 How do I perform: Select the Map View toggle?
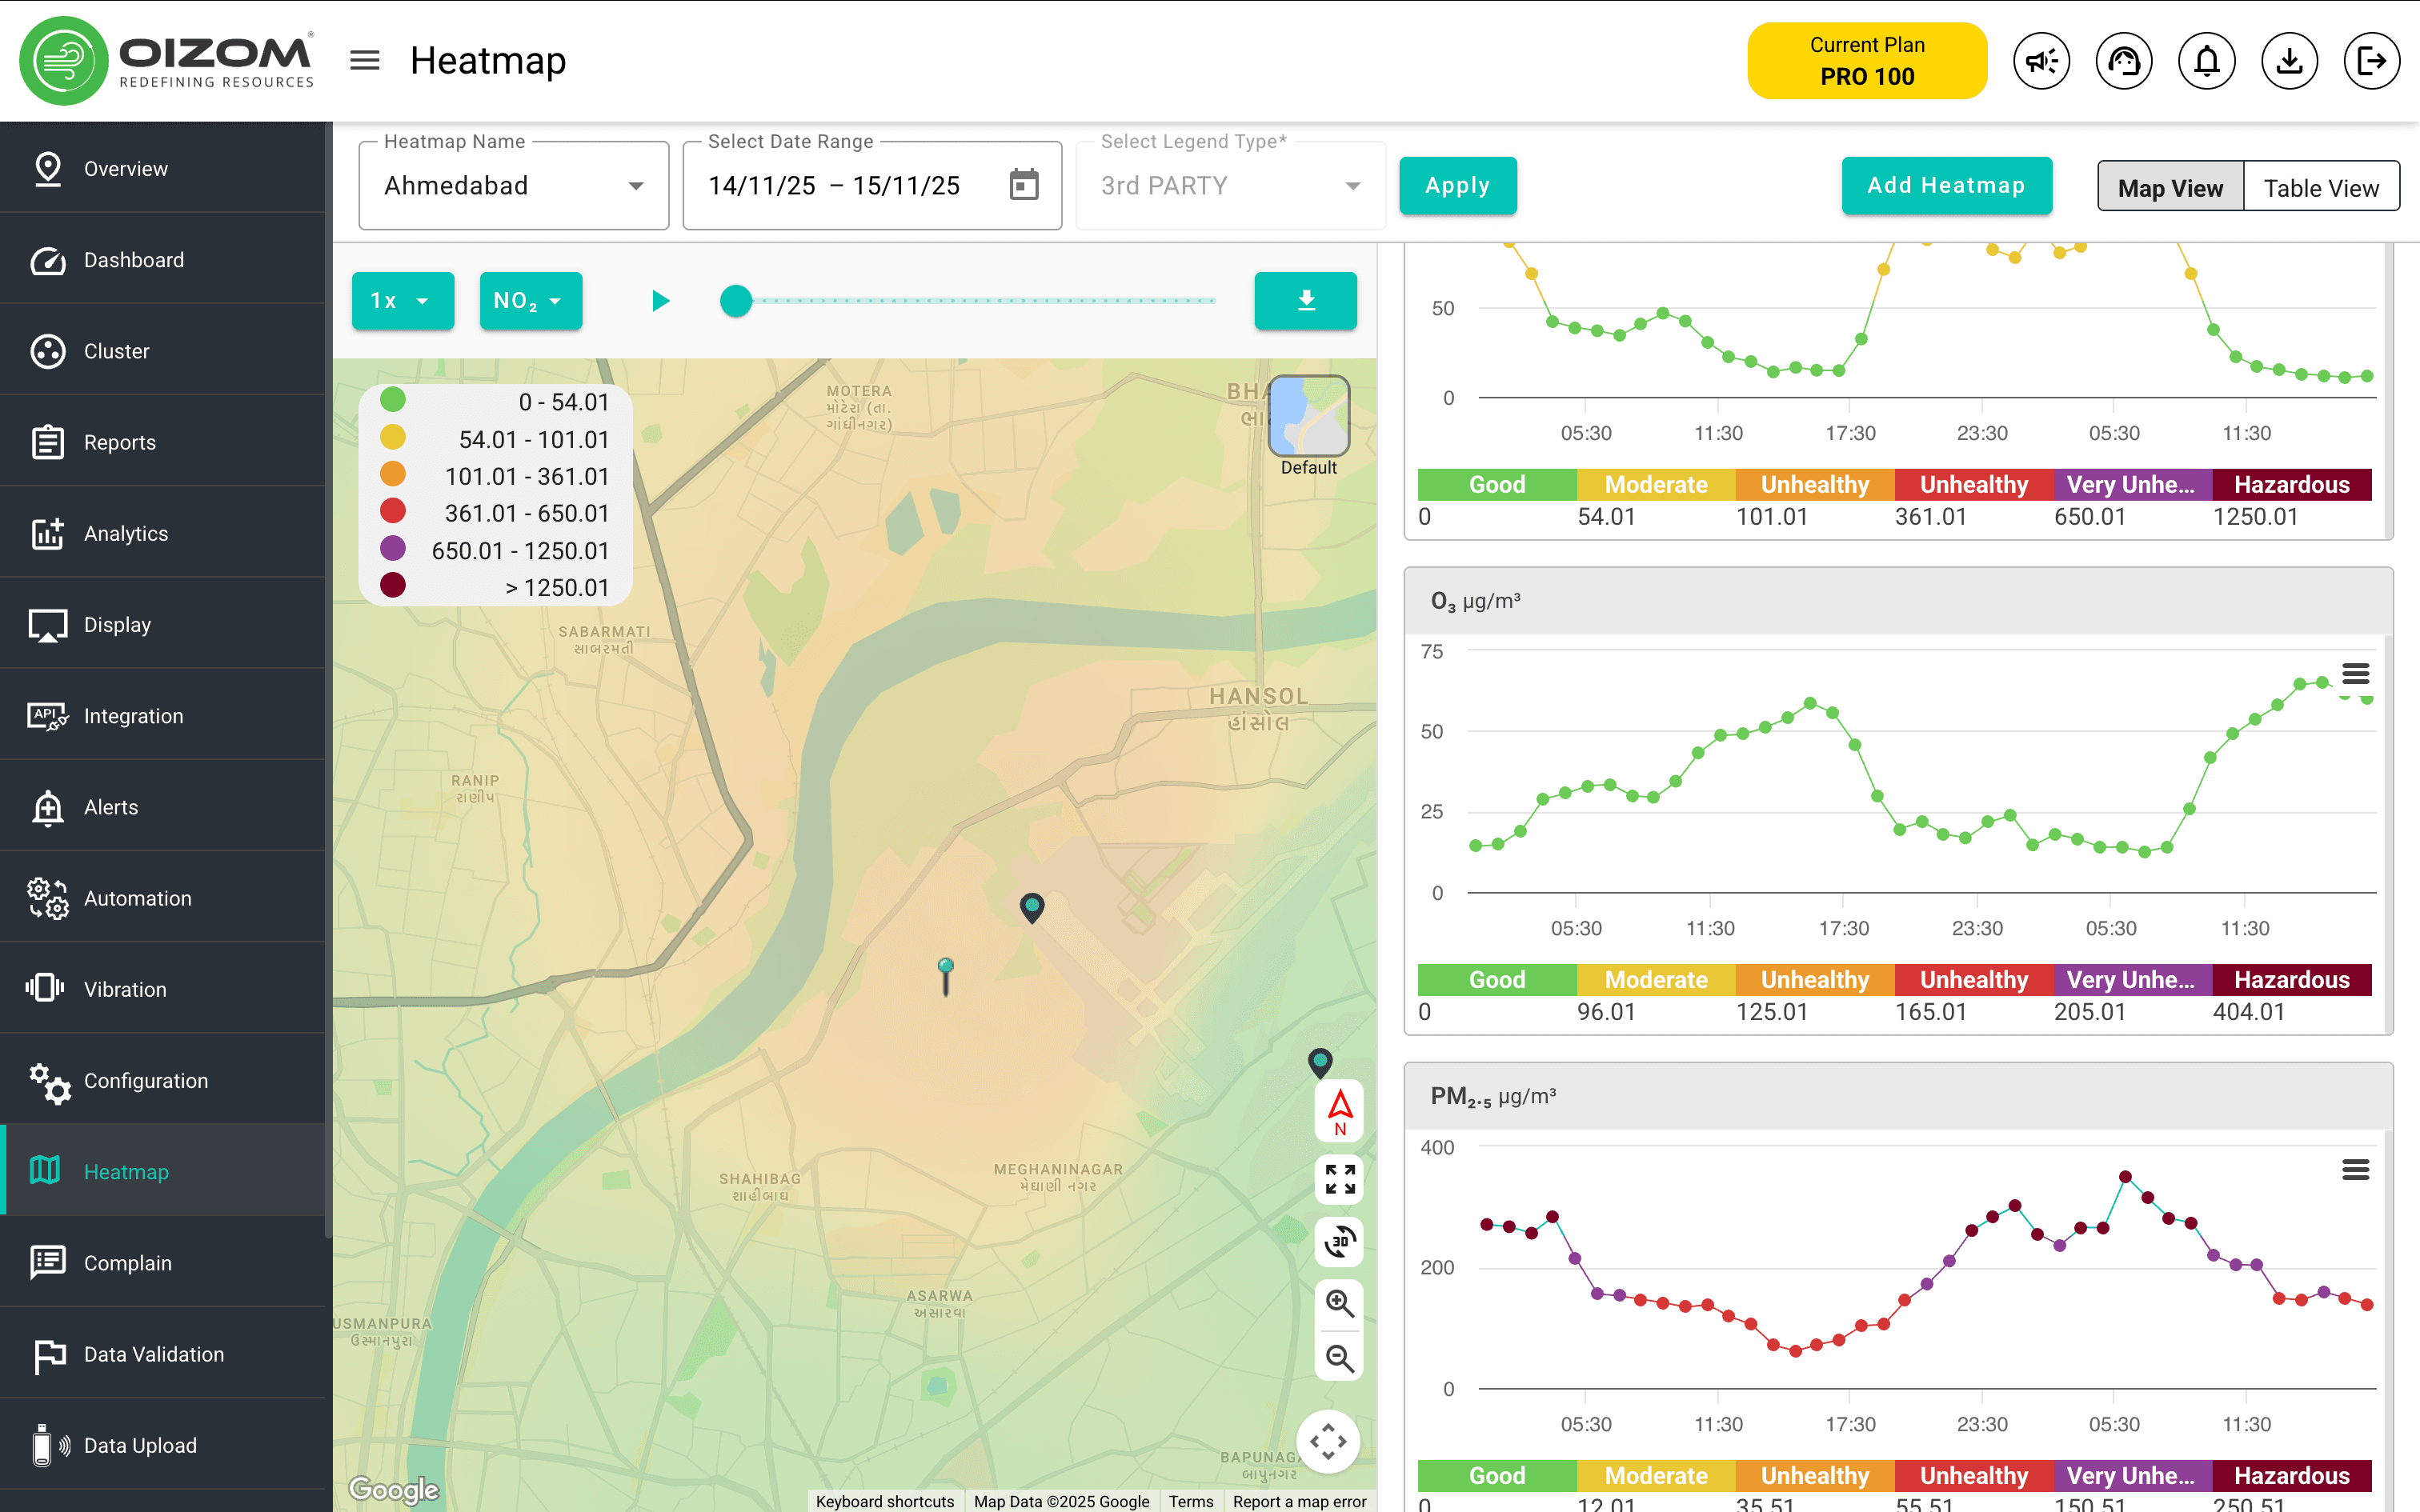pyautogui.click(x=2170, y=187)
